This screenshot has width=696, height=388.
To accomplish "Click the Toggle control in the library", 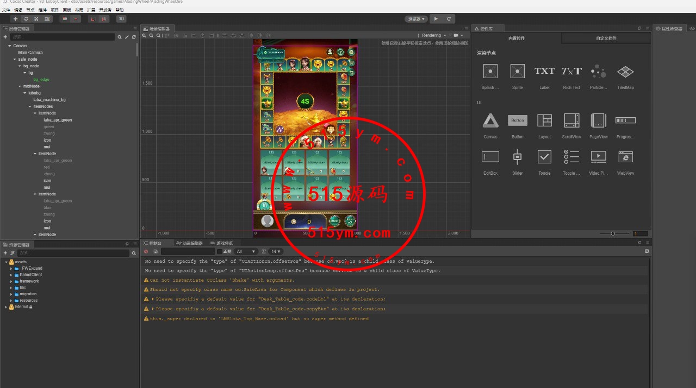I will pyautogui.click(x=544, y=157).
